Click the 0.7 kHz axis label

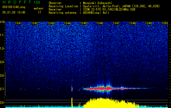coord(2,89)
